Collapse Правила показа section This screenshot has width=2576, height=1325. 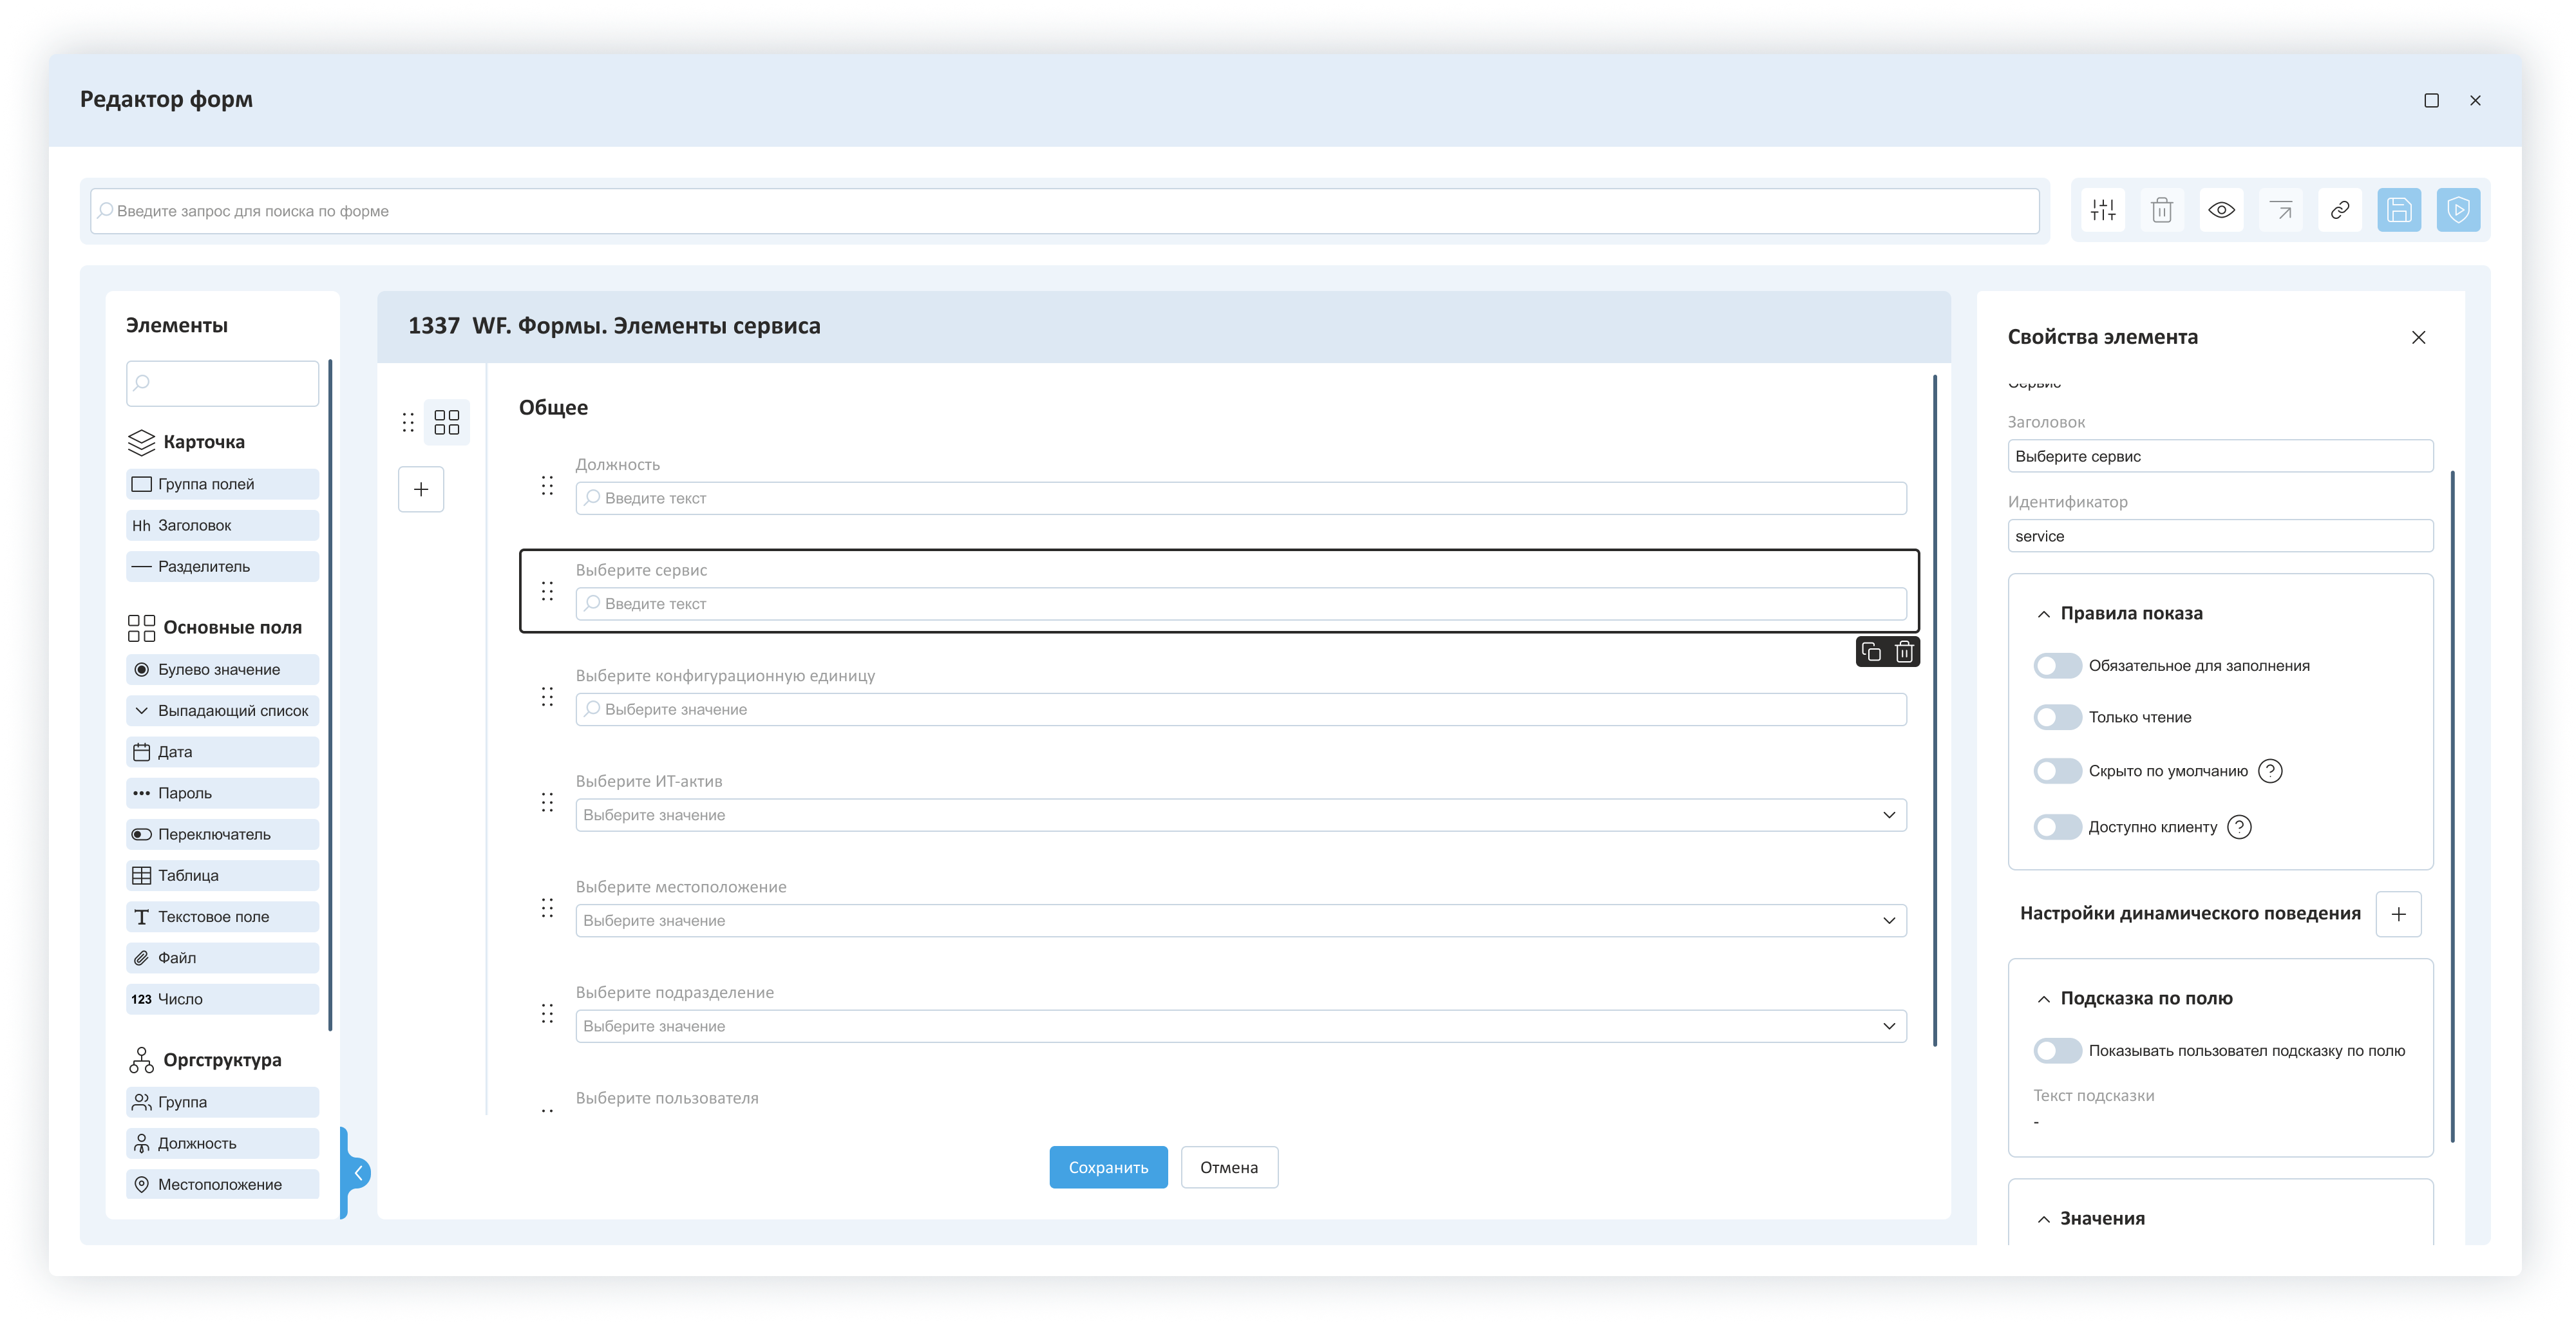pos(2043,614)
